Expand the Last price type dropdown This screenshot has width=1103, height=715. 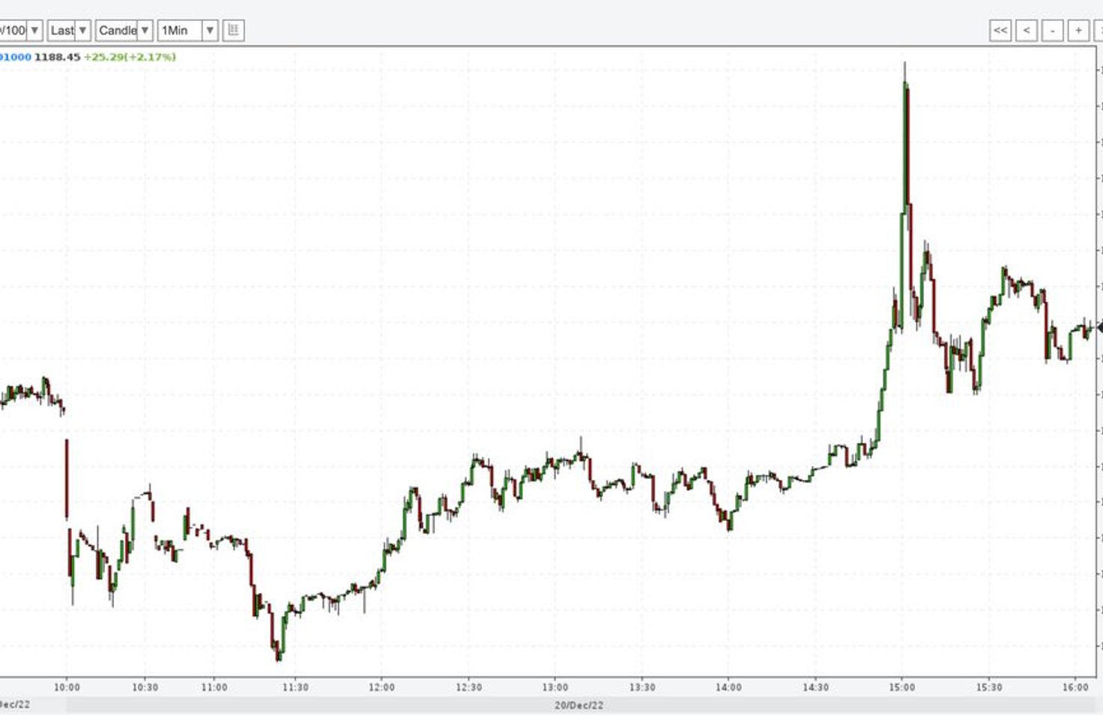[69, 31]
